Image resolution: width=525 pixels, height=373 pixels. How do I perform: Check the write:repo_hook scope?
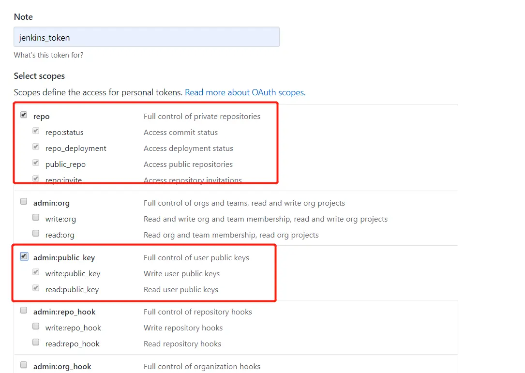[x=36, y=327]
